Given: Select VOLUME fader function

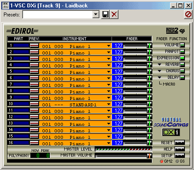Looking at the screenshot, I should coord(182,45).
